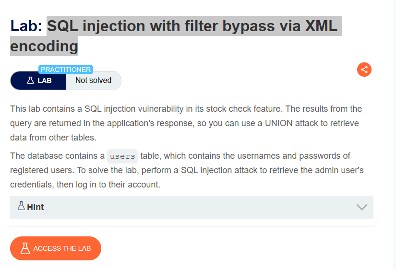Image resolution: width=396 pixels, height=269 pixels.
Task: Click the highlighted title line 'SQL injection with filter bypass'
Action: pos(161,26)
